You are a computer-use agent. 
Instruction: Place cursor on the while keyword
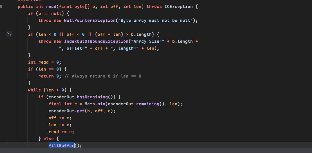34,90
